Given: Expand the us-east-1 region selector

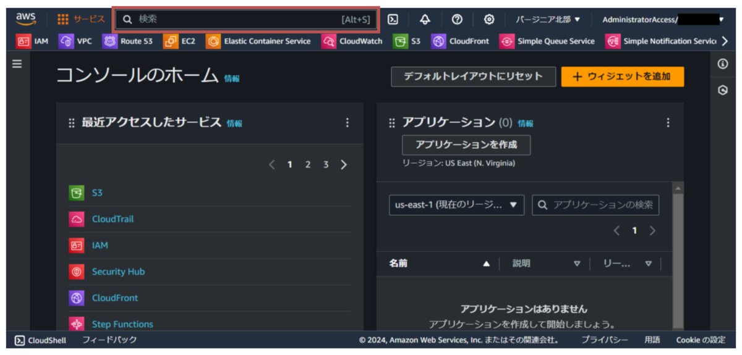Looking at the screenshot, I should coord(456,205).
